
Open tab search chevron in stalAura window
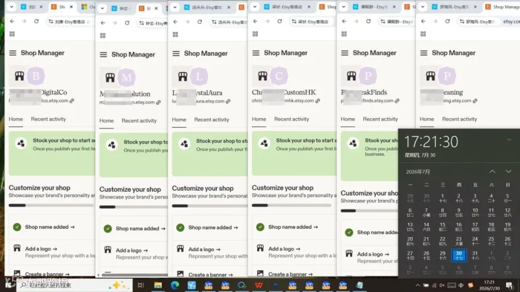click(174, 7)
